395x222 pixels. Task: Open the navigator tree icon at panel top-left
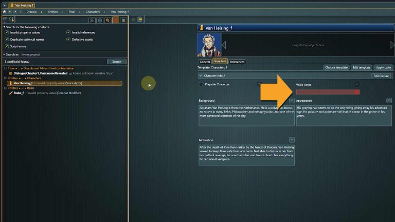(x=5, y=19)
